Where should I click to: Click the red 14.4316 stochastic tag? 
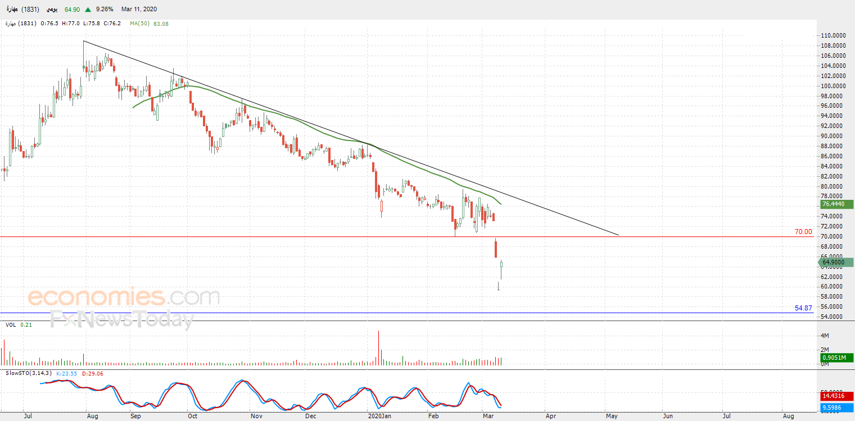tap(836, 396)
